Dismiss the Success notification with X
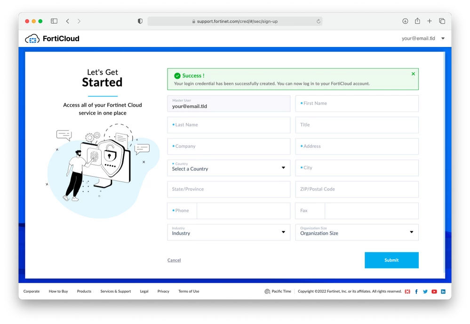 (413, 74)
